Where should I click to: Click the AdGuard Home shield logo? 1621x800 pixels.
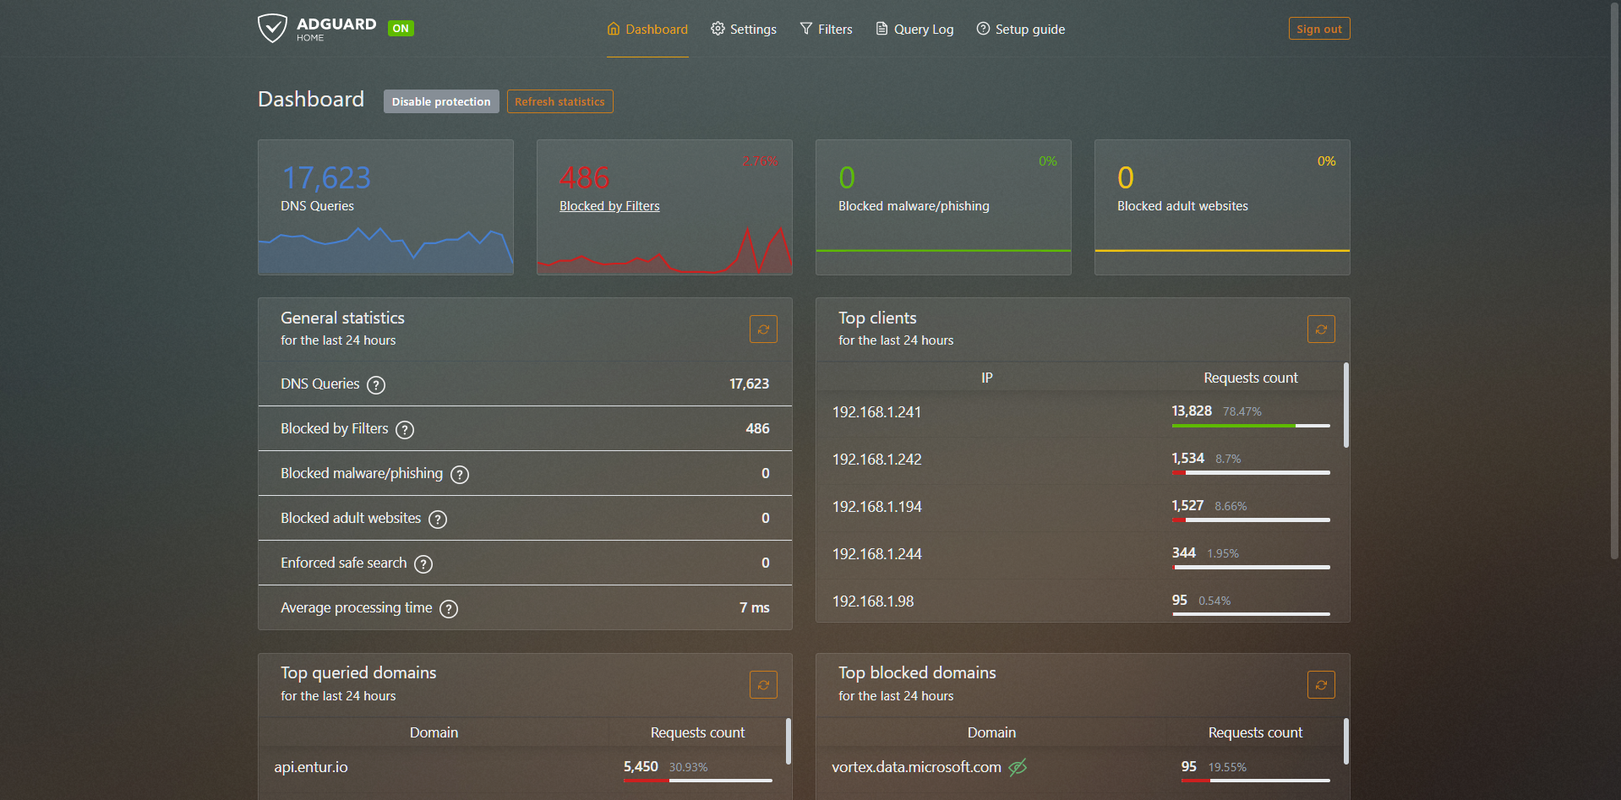tap(272, 28)
